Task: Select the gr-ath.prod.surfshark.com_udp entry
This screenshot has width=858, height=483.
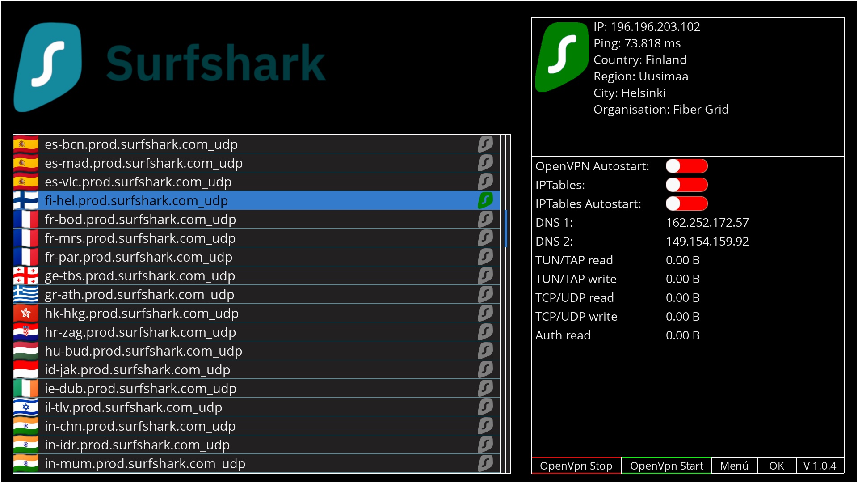Action: [x=139, y=295]
